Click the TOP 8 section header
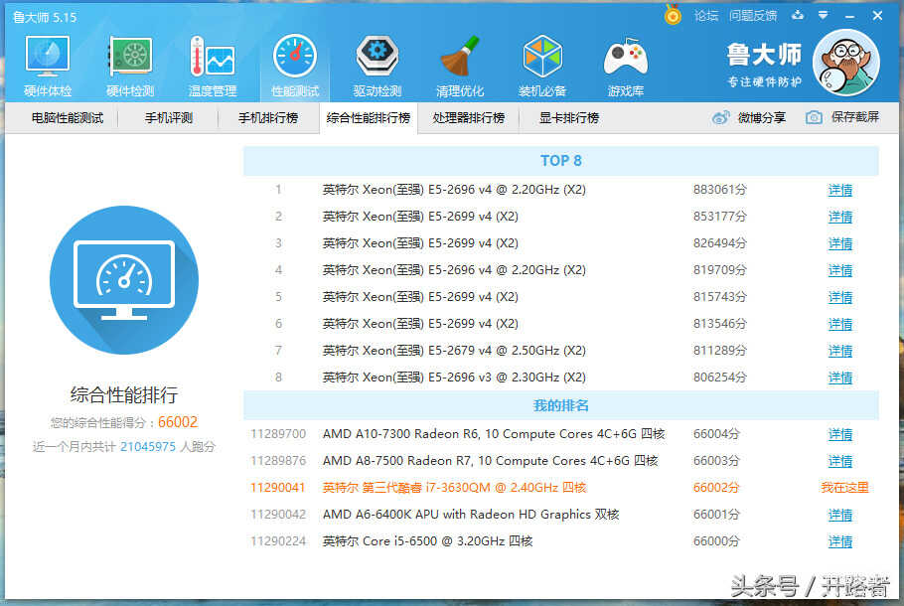 point(561,161)
